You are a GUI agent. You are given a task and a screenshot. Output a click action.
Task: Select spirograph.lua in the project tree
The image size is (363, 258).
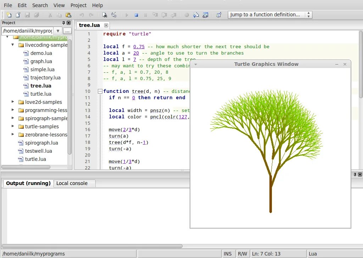pos(41,143)
